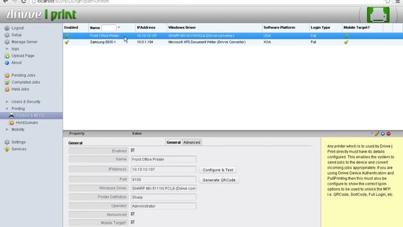The width and height of the screenshot is (403, 227).
Task: Expand the logs tree node
Action: (x=7, y=49)
